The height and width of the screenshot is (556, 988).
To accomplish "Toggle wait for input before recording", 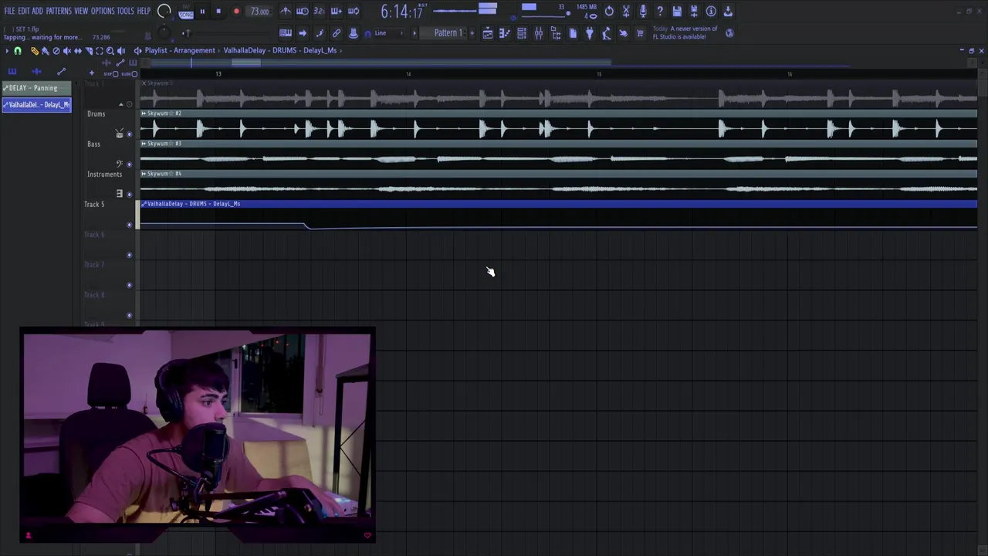I will pos(303,12).
